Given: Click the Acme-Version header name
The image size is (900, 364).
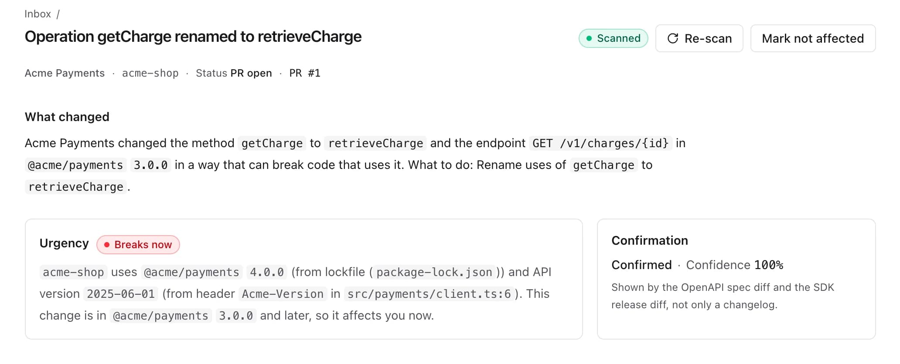Looking at the screenshot, I should (x=283, y=294).
